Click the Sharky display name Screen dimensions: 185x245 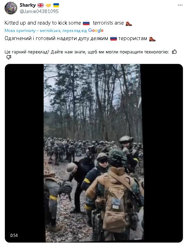28,5
